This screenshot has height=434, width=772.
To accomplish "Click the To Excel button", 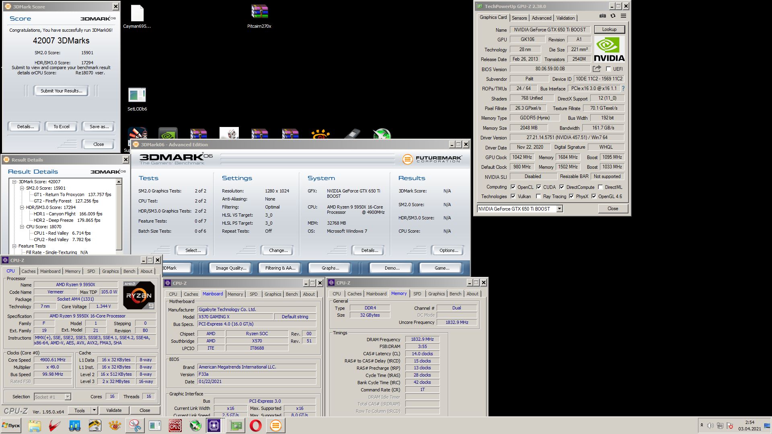I will coord(62,127).
